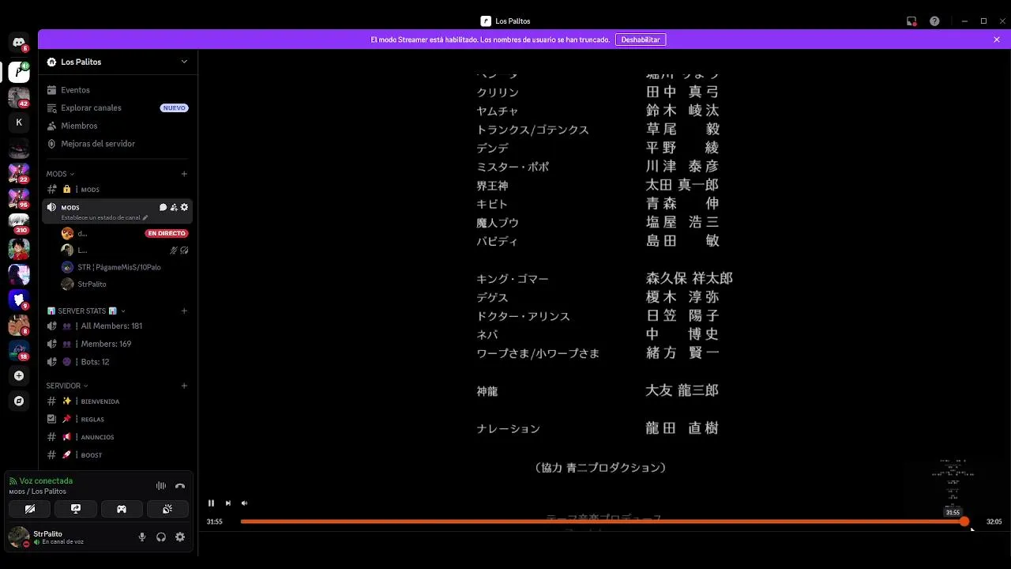The width and height of the screenshot is (1011, 569).
Task: Open the Help question mark icon
Action: [934, 21]
